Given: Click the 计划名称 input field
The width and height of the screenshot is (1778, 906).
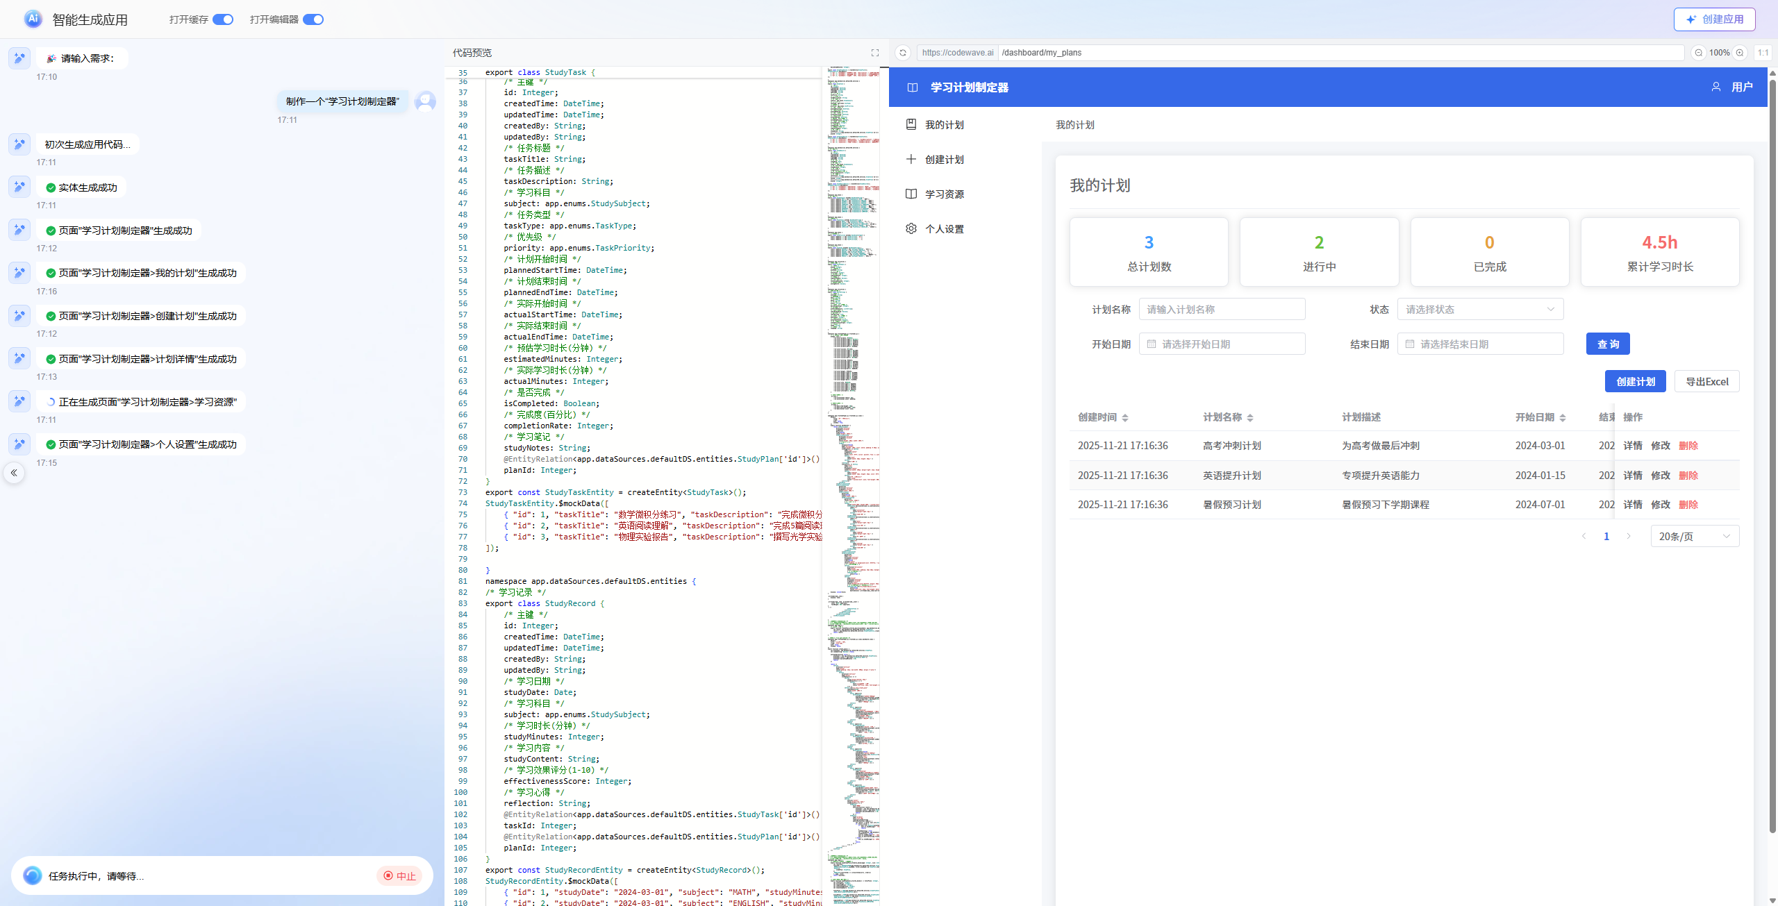Looking at the screenshot, I should click(1222, 310).
